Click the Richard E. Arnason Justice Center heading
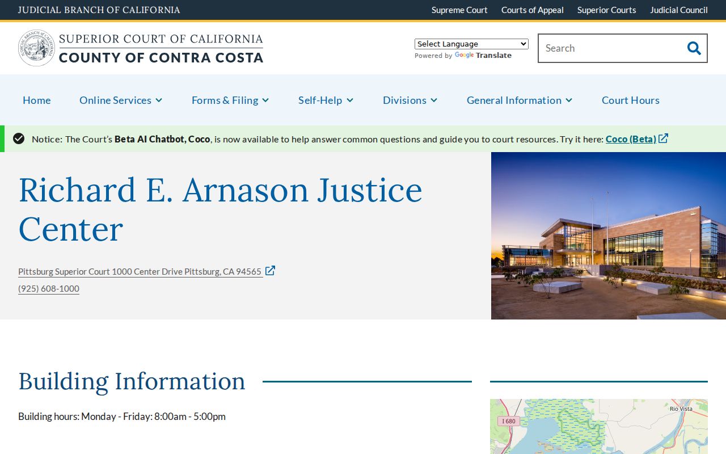726x454 pixels. point(221,209)
